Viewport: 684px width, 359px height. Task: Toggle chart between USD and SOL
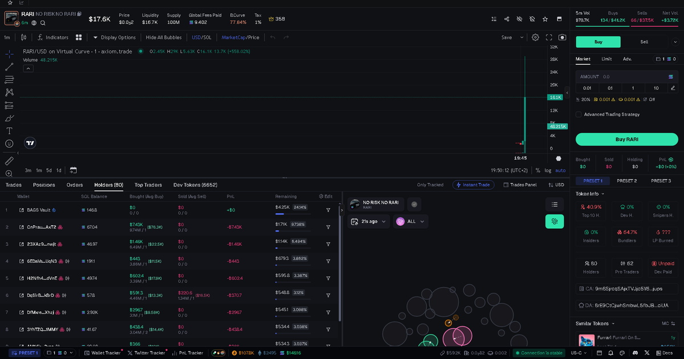[202, 38]
